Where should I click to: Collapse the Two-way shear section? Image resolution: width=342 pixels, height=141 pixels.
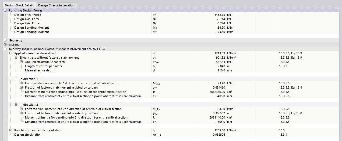[x=5, y=49]
